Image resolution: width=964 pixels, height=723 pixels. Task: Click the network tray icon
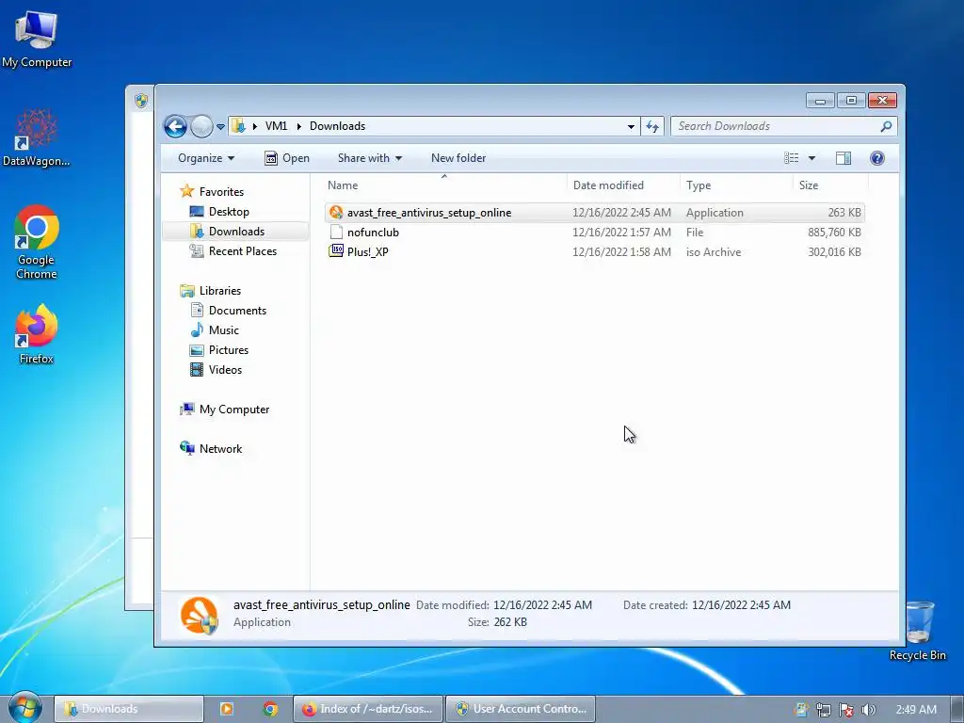823,710
